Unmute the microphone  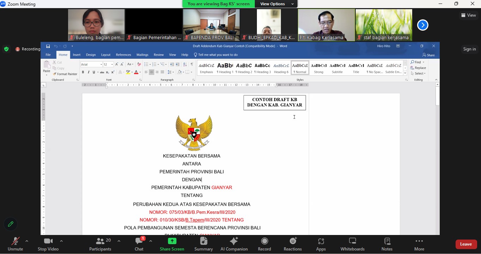(15, 244)
